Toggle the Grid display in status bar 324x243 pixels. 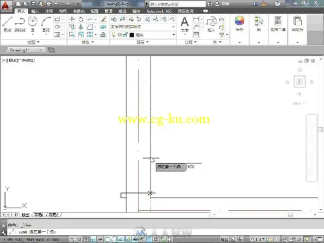(86, 239)
